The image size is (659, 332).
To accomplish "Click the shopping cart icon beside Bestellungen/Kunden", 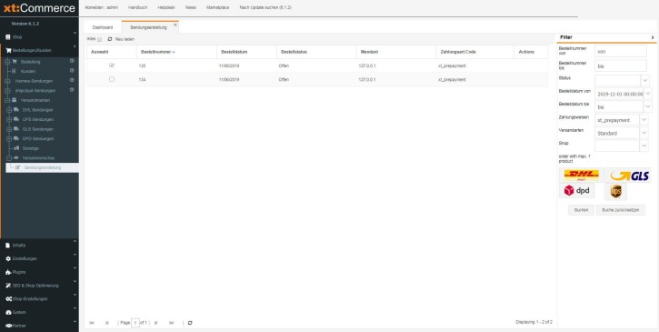I will pyautogui.click(x=8, y=51).
